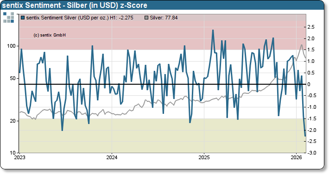Click the right axis value 1.0
Screen dimensions: 329x174
pos(311,62)
